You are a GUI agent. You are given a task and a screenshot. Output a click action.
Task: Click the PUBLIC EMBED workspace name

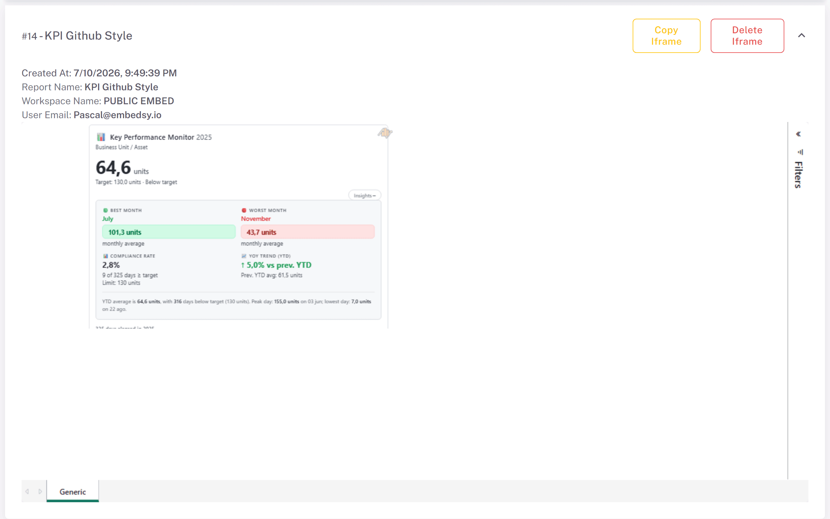tap(139, 101)
